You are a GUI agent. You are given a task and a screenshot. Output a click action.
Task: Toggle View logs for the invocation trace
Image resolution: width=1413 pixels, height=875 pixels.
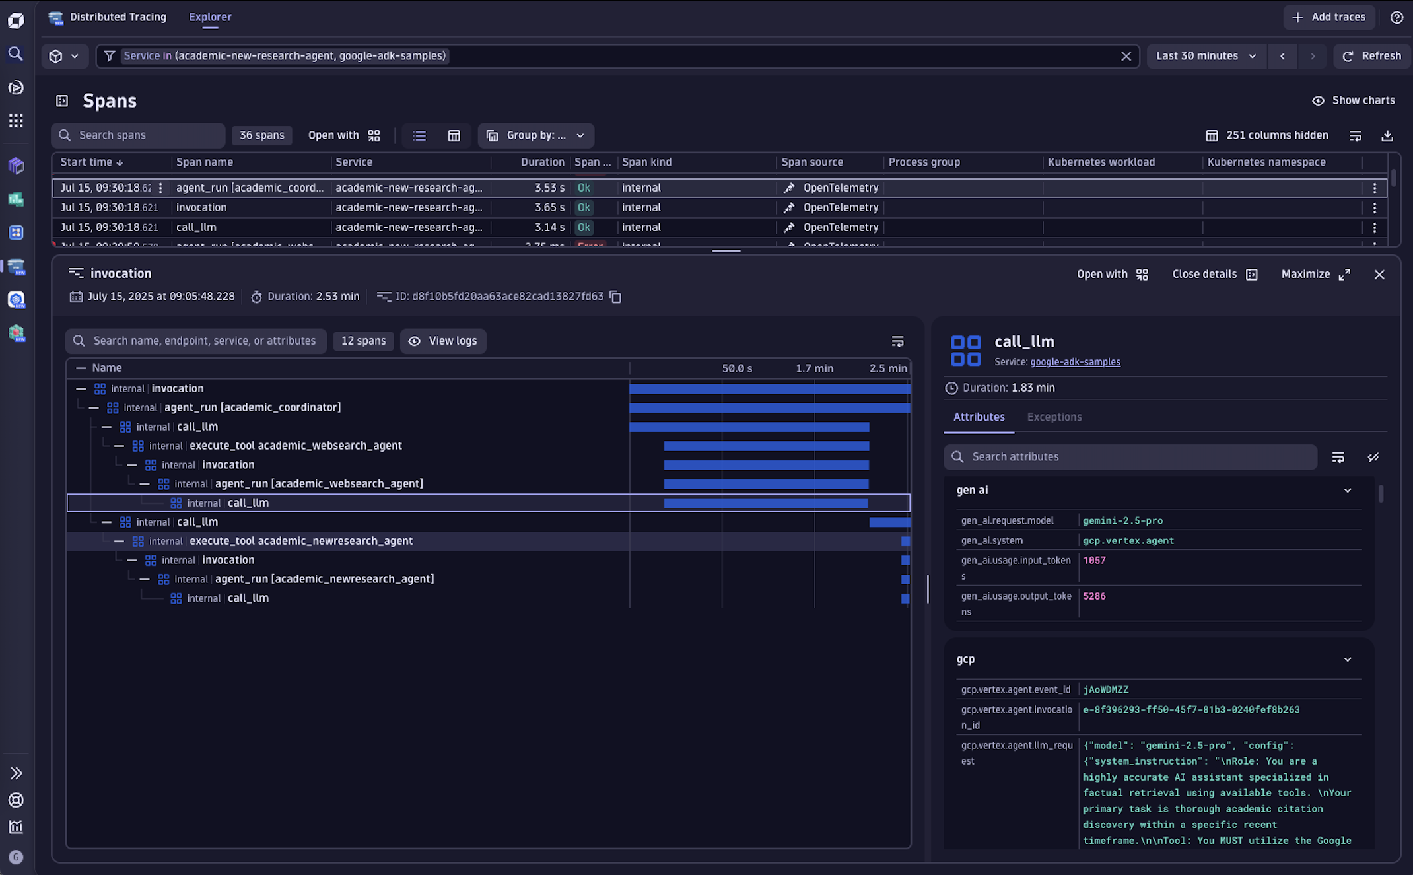click(443, 341)
